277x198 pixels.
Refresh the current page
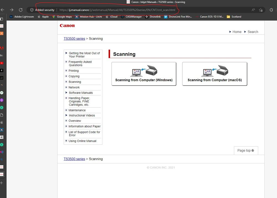(x=21, y=10)
